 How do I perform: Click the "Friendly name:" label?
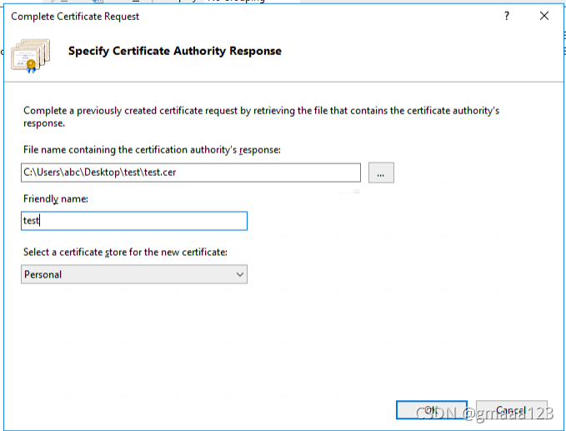click(56, 199)
